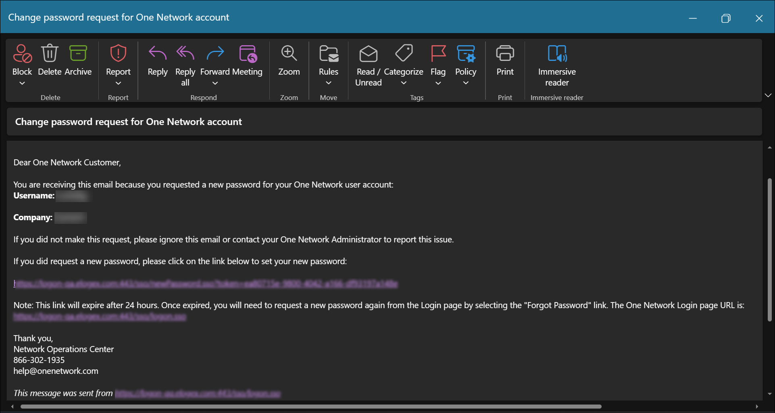Click the 'Company:' label
Screen dimensions: 775x413
[33, 217]
